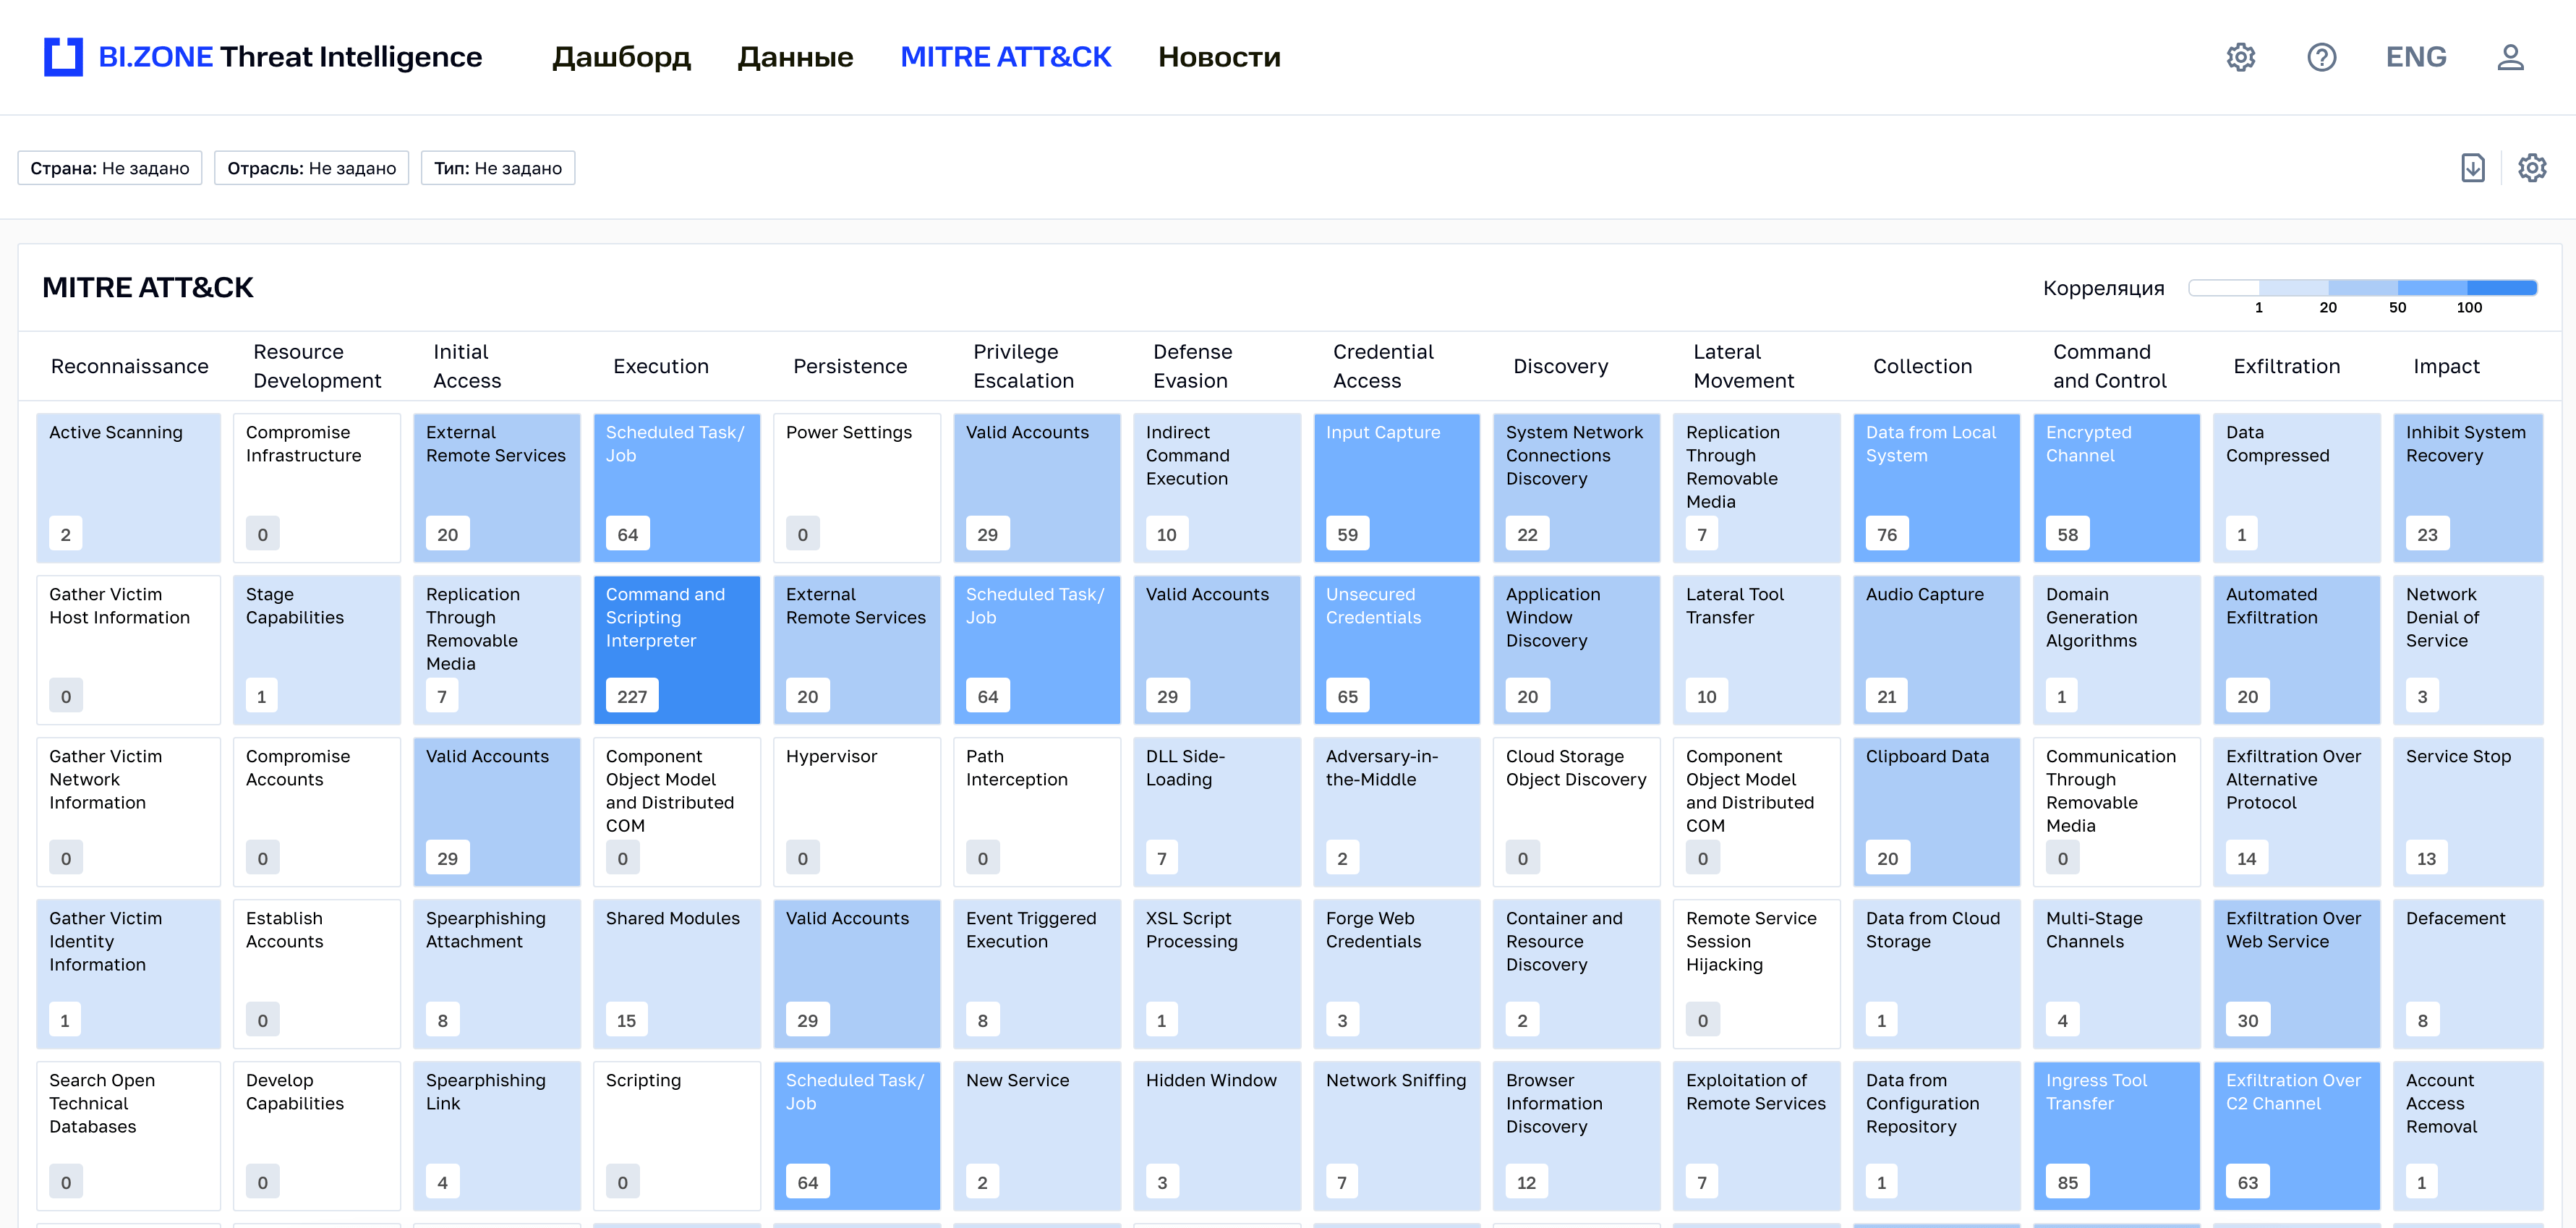Screen dimensions: 2576x1228
Task: Open Spearphishing Attachment card
Action: 497,974
